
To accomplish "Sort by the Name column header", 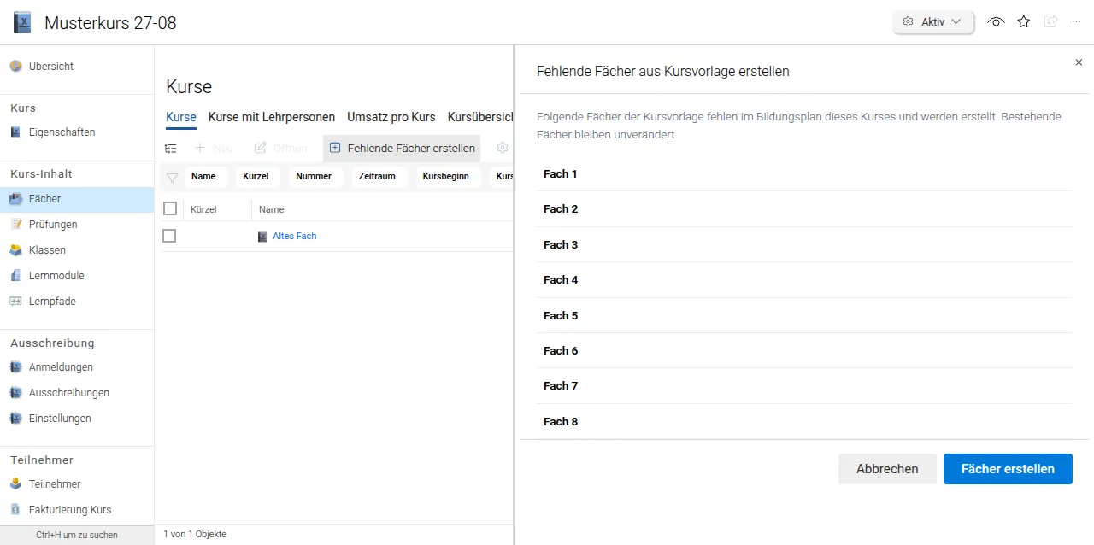I will pyautogui.click(x=272, y=209).
